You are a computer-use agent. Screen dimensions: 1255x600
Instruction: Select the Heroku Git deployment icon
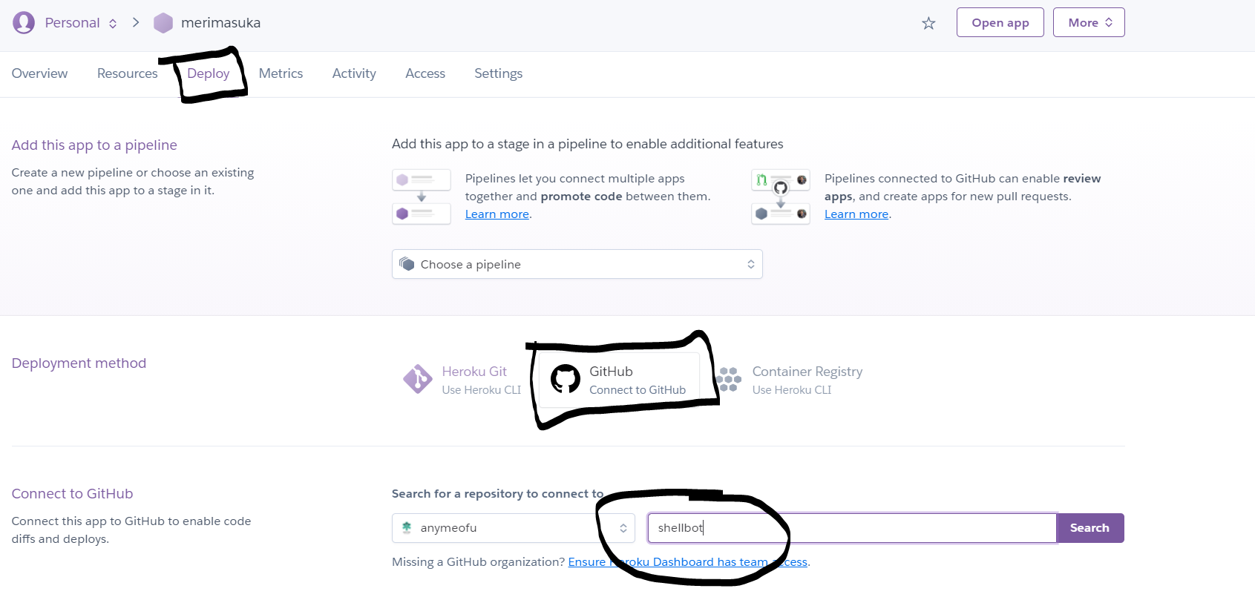pos(418,379)
